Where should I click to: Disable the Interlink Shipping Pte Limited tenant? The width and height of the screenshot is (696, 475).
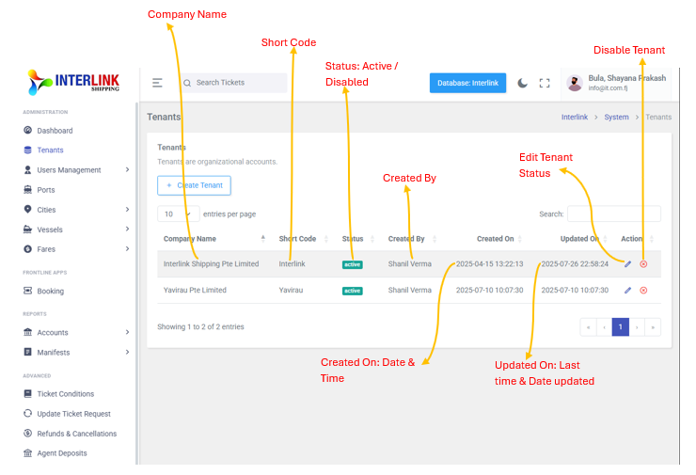pos(643,264)
